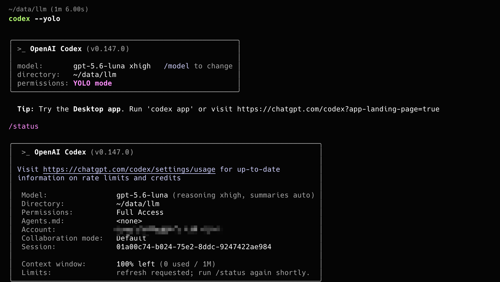Image resolution: width=500 pixels, height=282 pixels.
Task: Click the /status command line
Action: pos(24,126)
